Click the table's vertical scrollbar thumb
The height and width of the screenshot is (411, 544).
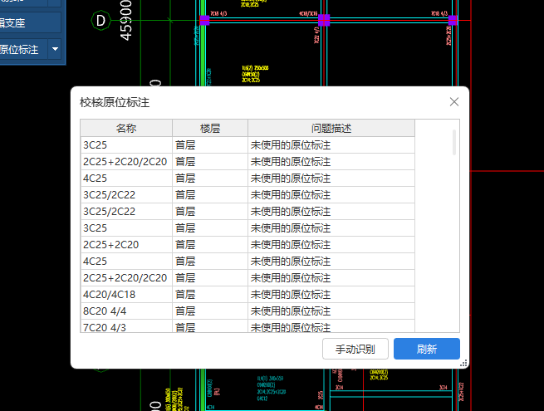(454, 142)
